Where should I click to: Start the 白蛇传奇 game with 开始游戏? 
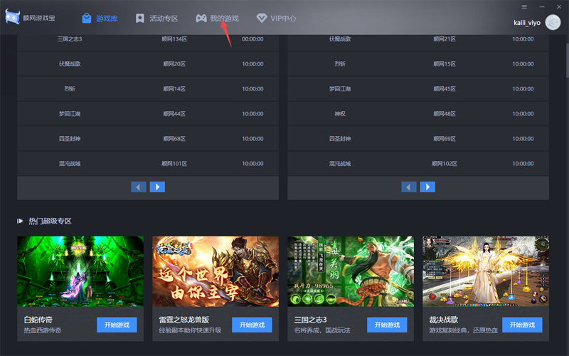117,325
